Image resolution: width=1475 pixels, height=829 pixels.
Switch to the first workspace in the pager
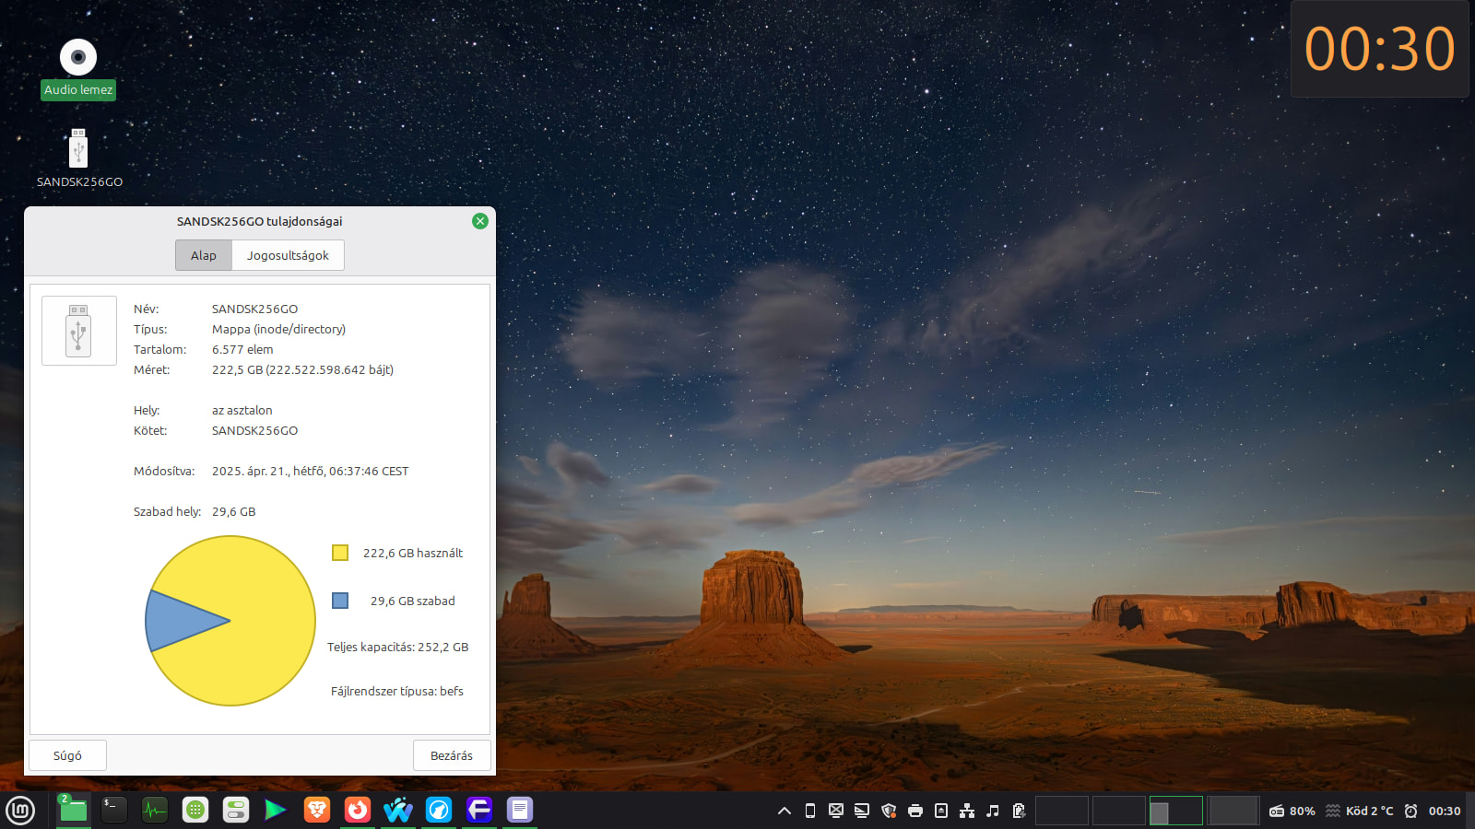pos(1062,811)
